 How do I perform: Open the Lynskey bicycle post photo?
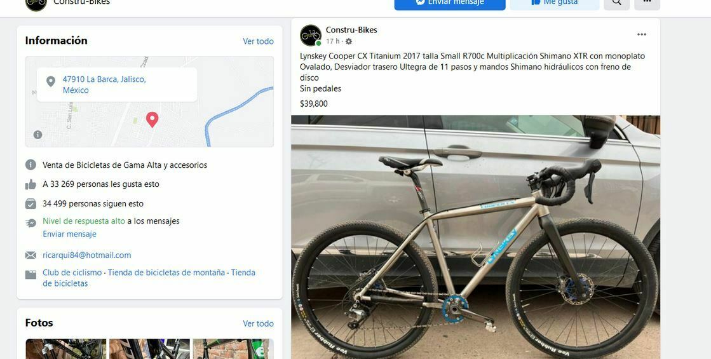[476, 237]
